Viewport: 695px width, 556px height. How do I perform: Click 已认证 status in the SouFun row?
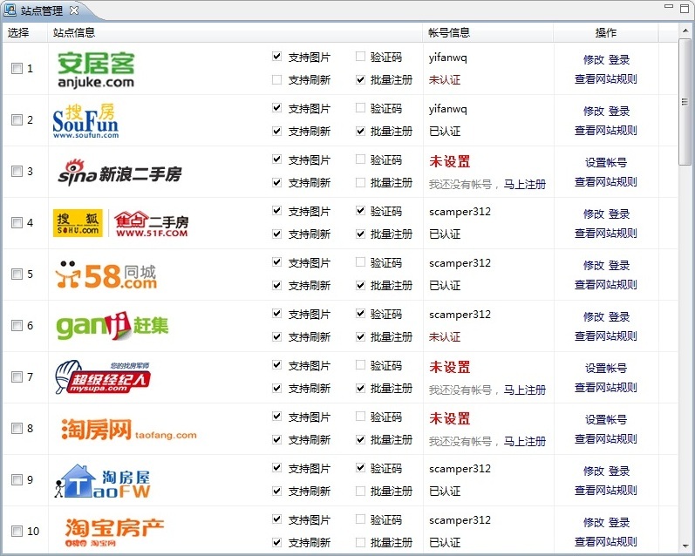pos(445,131)
